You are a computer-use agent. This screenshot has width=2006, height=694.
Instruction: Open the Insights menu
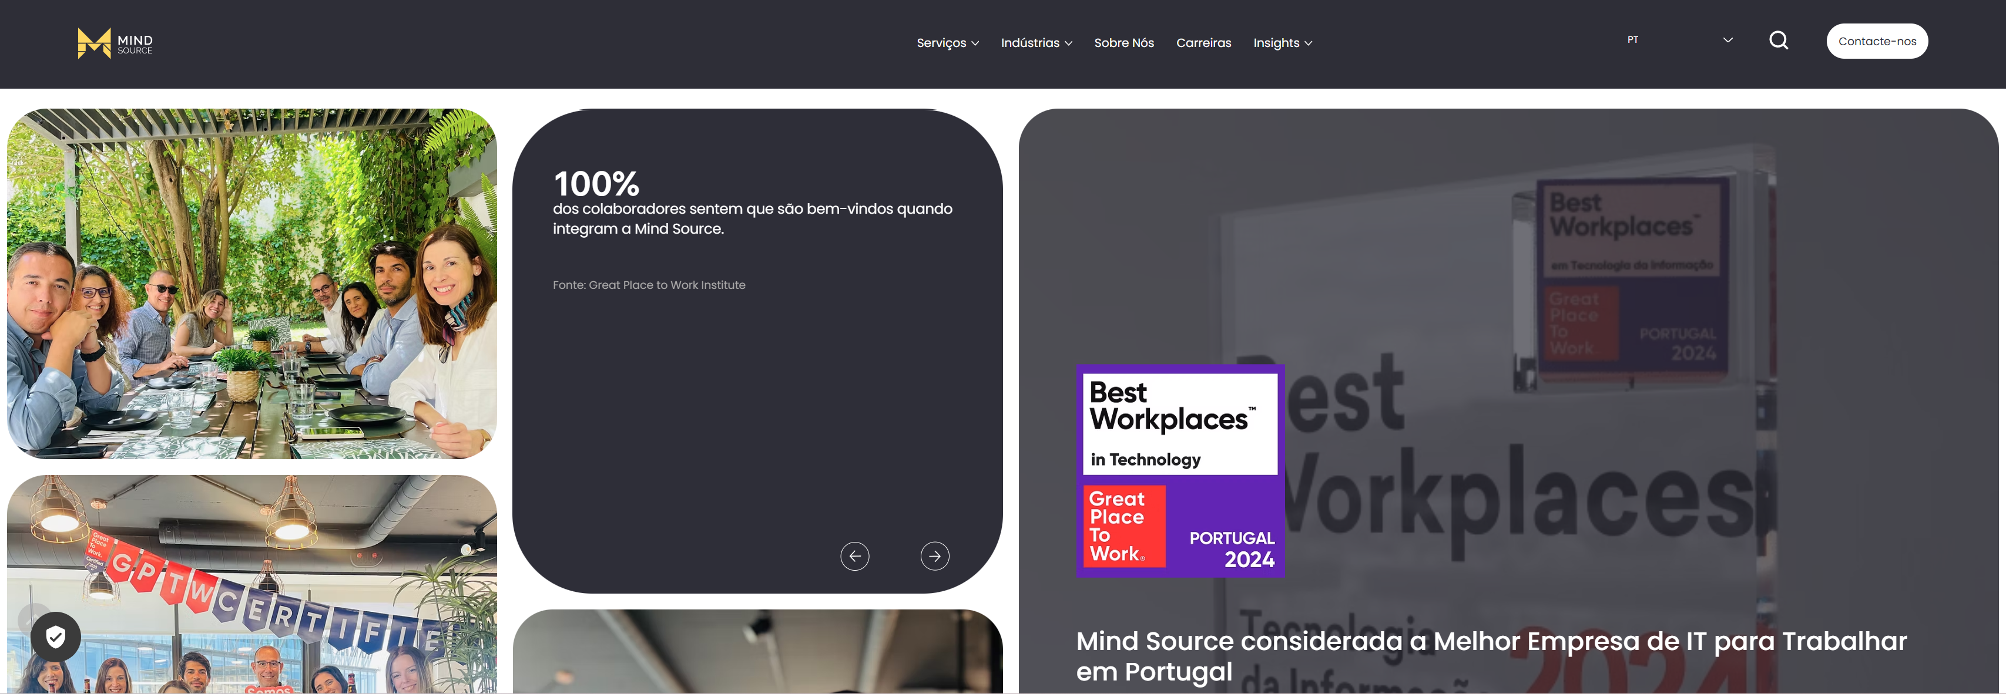point(1276,43)
